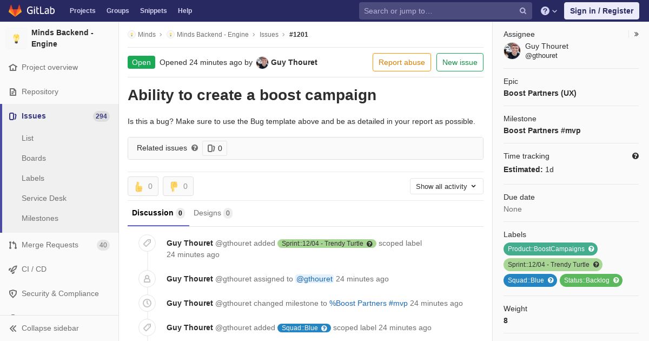Image resolution: width=649 pixels, height=341 pixels.
Task: Open the Groups menu in navbar
Action: (117, 11)
